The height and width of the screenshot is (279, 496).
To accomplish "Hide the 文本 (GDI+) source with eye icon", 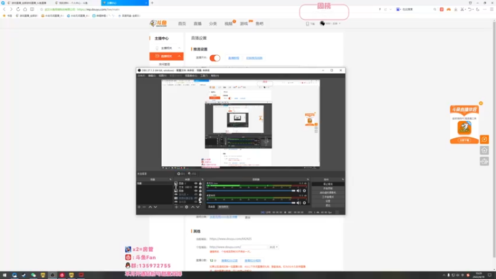I will (196, 187).
